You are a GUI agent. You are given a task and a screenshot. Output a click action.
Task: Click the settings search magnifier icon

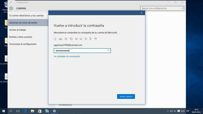coord(182,8)
